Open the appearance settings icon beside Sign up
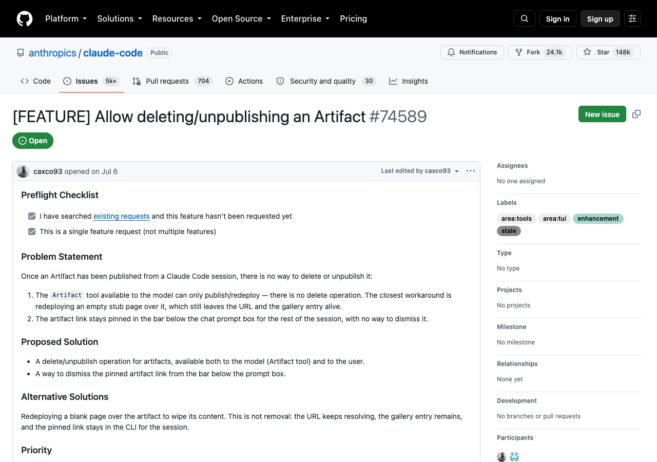This screenshot has width=657, height=462. [632, 18]
